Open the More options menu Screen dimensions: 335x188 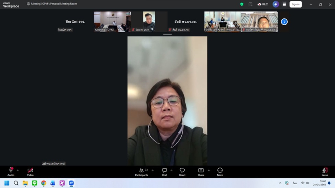(x=220, y=171)
